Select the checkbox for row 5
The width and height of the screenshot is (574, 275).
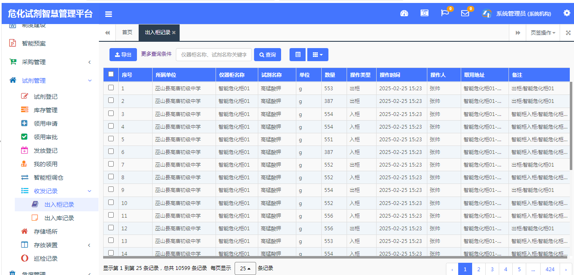point(111,138)
